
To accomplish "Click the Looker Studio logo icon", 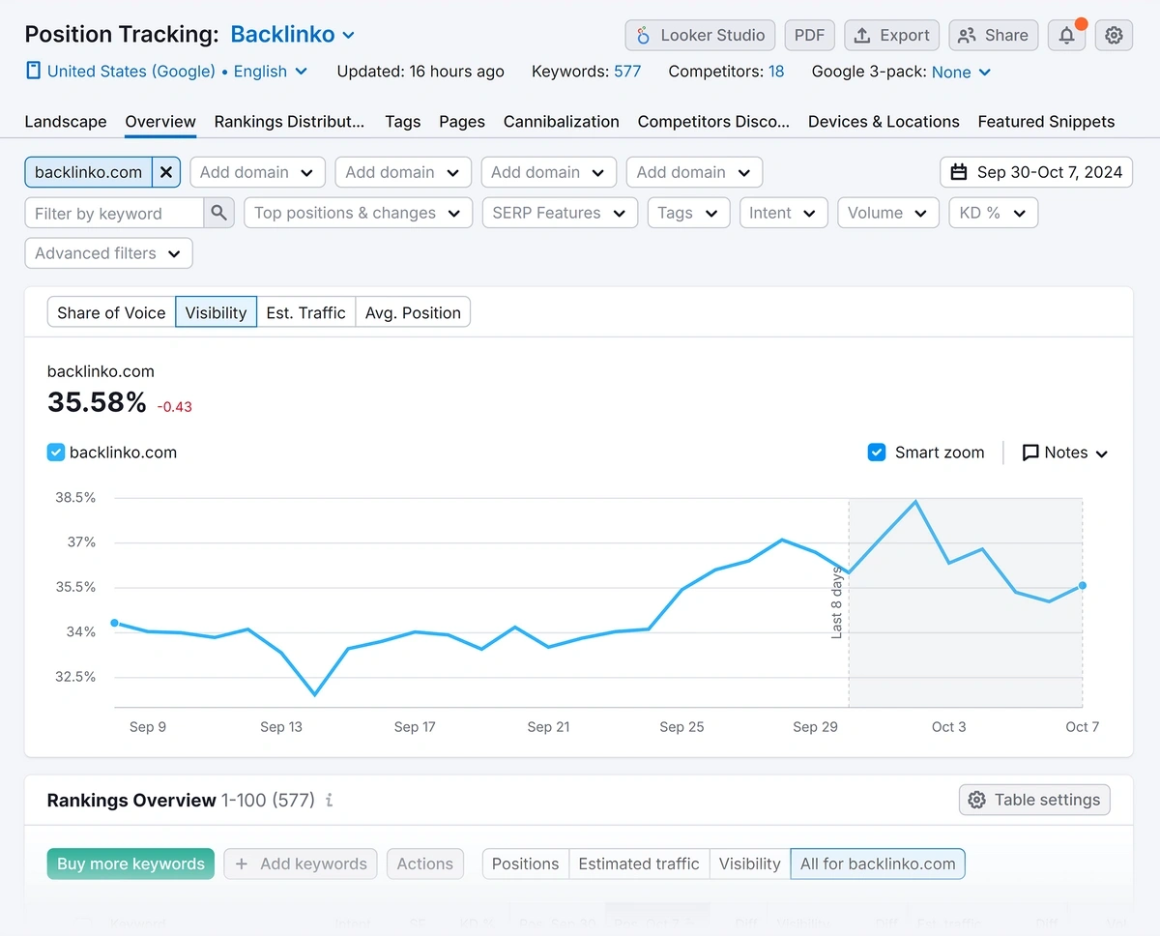I will point(644,36).
